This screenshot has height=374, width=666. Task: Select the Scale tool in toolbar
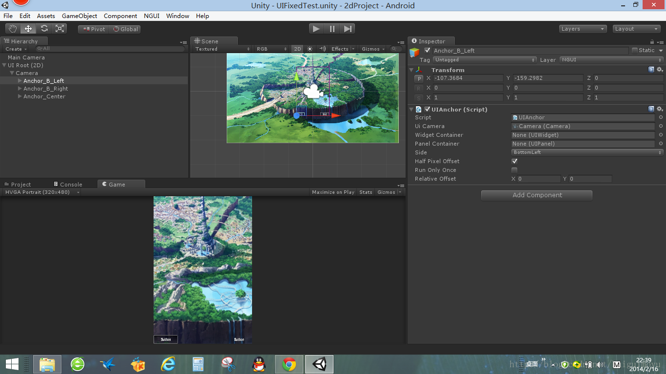click(59, 29)
